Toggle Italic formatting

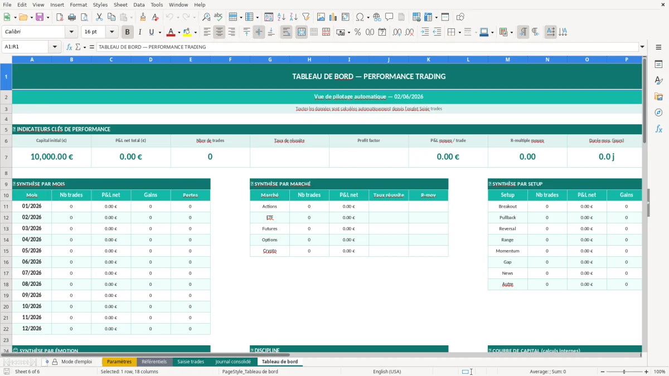(140, 32)
